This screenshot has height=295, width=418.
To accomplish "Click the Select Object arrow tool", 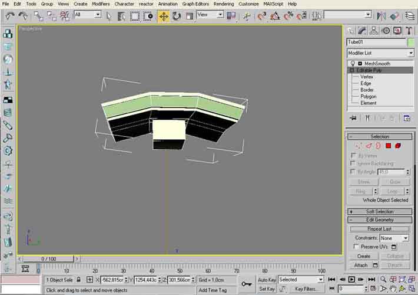I will [x=109, y=16].
